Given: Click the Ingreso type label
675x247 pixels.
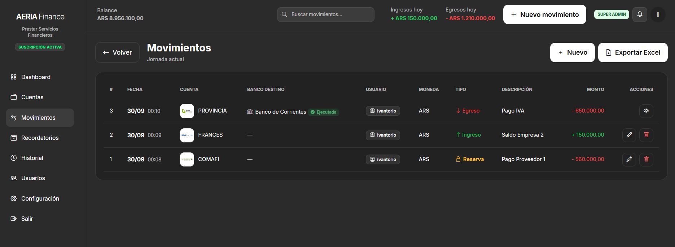Looking at the screenshot, I should coord(468,135).
